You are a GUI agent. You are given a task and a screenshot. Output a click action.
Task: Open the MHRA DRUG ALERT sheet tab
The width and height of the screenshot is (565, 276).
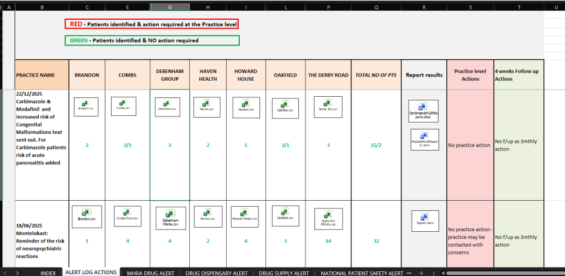pyautogui.click(x=150, y=272)
